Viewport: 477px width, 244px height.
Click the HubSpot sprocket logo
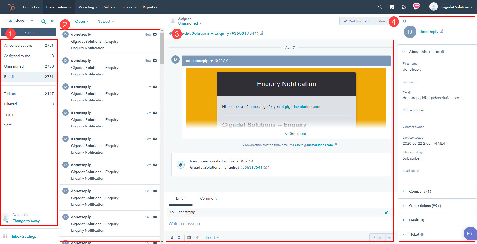point(11,7)
